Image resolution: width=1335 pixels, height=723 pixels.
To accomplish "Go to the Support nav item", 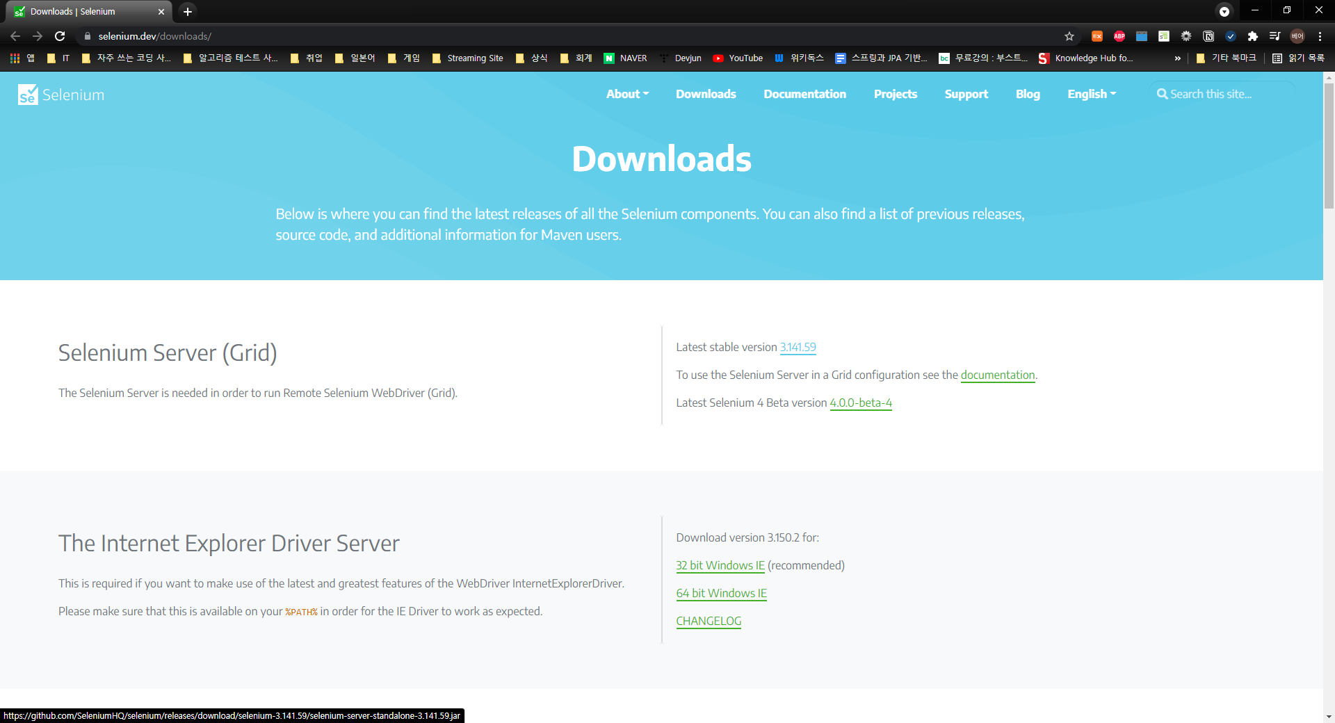I will [x=966, y=94].
